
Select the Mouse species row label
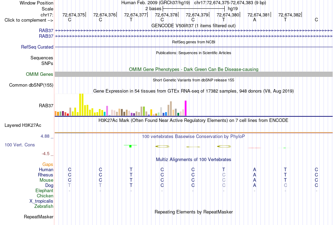(46, 180)
